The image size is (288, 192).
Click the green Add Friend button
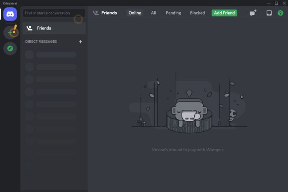(x=224, y=13)
